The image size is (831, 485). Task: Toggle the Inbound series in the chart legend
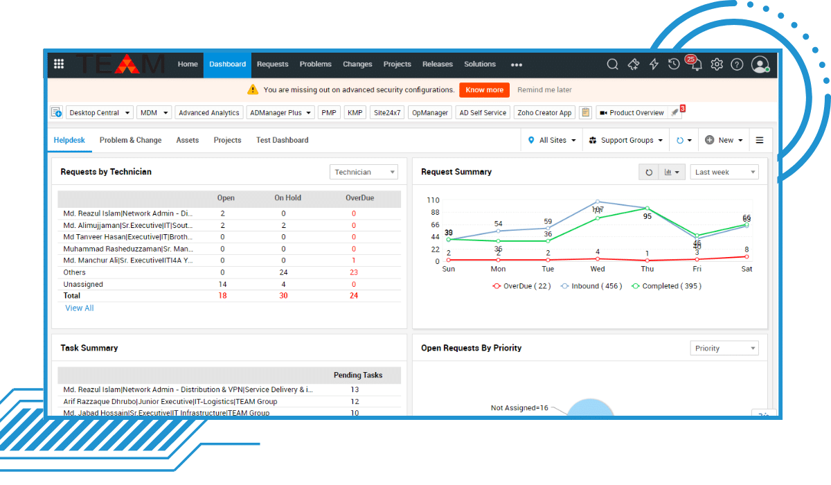click(x=591, y=285)
